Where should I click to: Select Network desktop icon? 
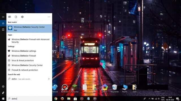(55, 88)
